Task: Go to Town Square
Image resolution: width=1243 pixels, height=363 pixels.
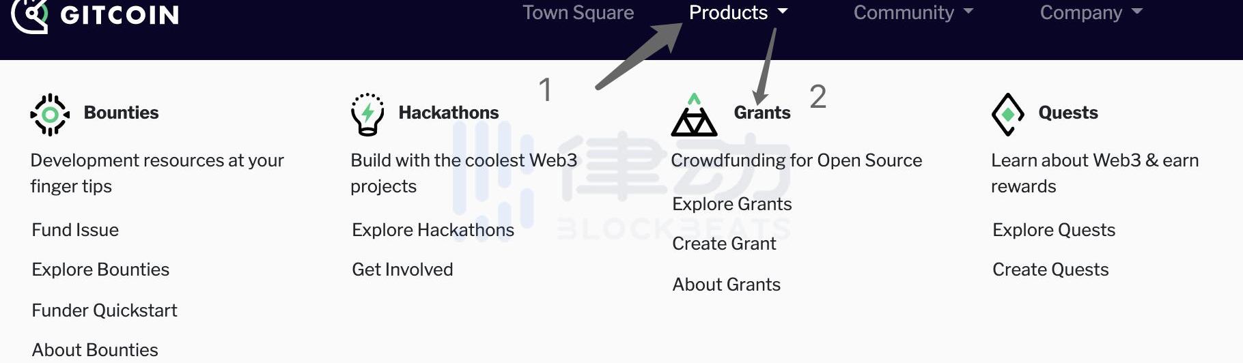Action: pyautogui.click(x=578, y=12)
